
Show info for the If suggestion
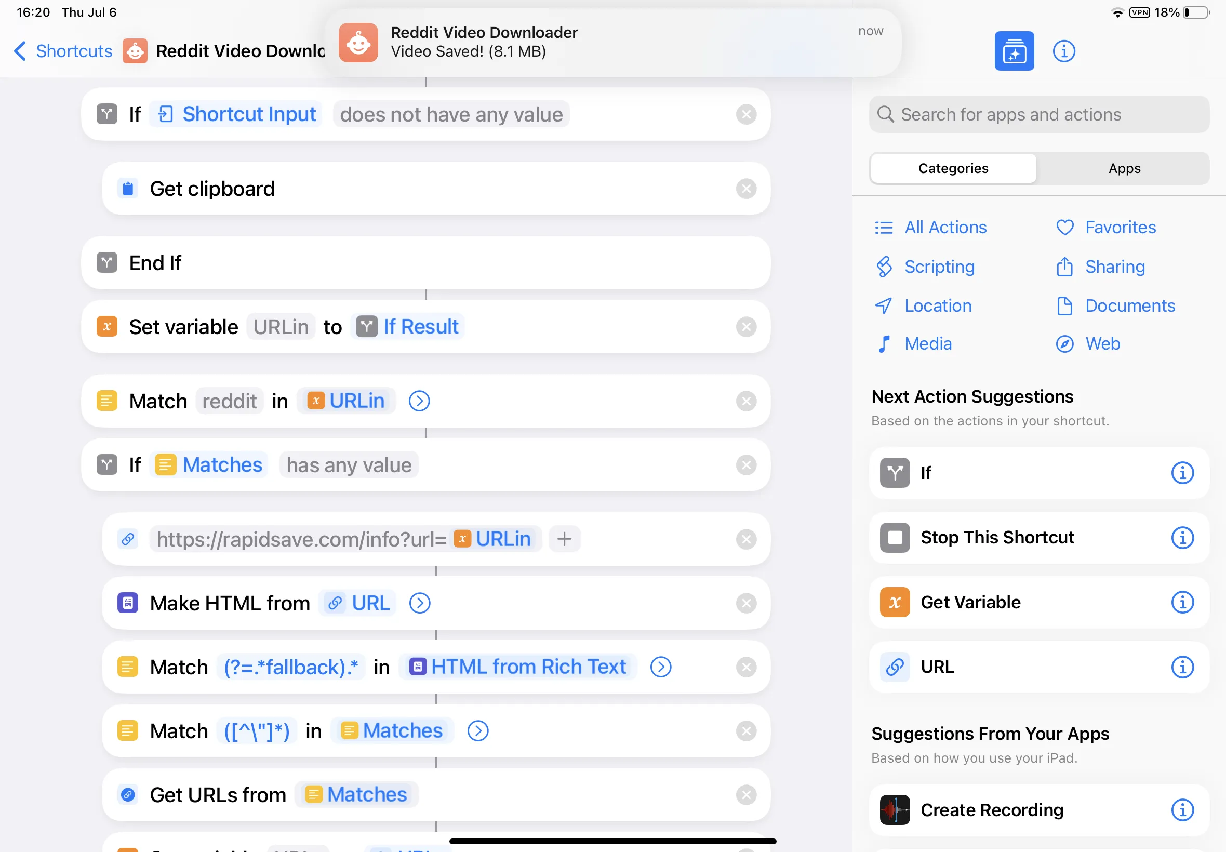pyautogui.click(x=1182, y=473)
